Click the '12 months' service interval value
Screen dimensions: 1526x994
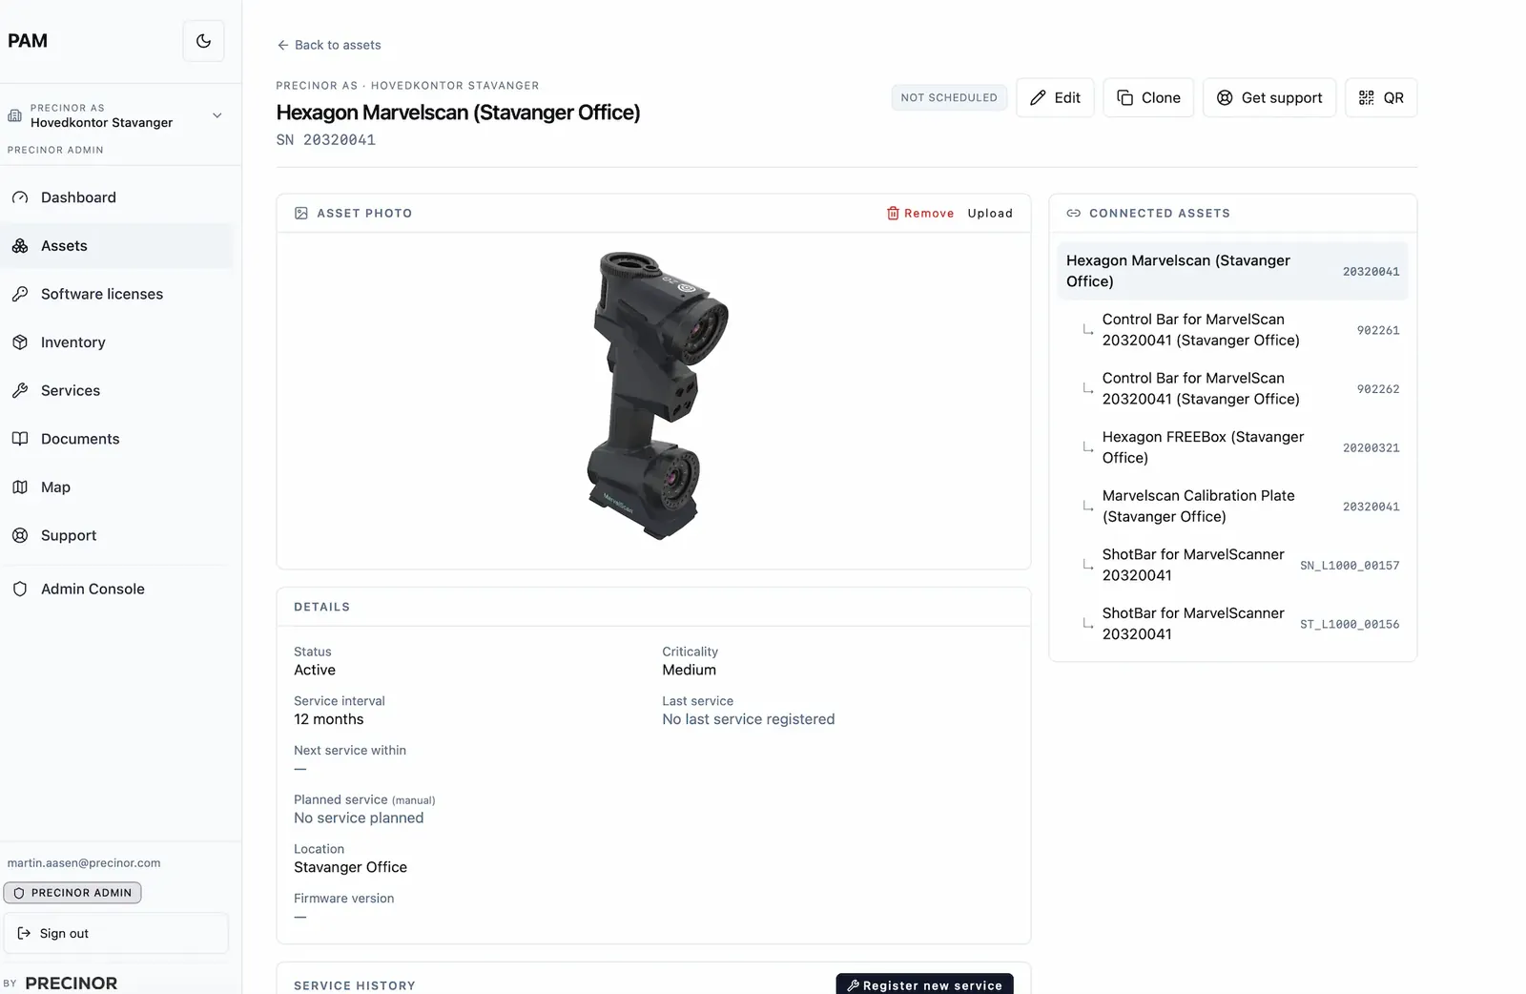pos(329,719)
